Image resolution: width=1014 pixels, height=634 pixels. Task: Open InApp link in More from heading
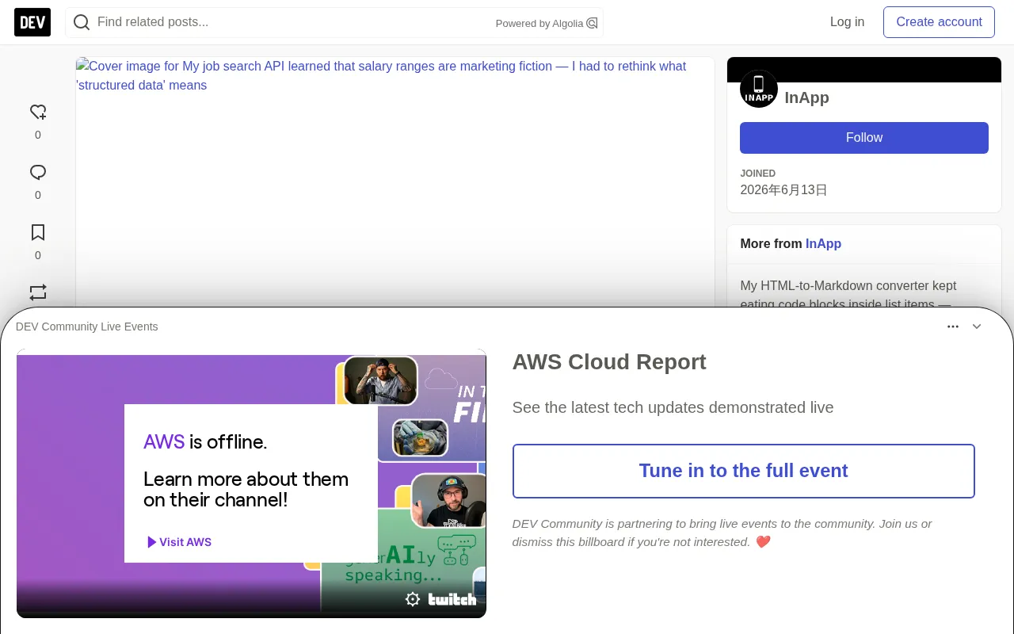tap(823, 244)
